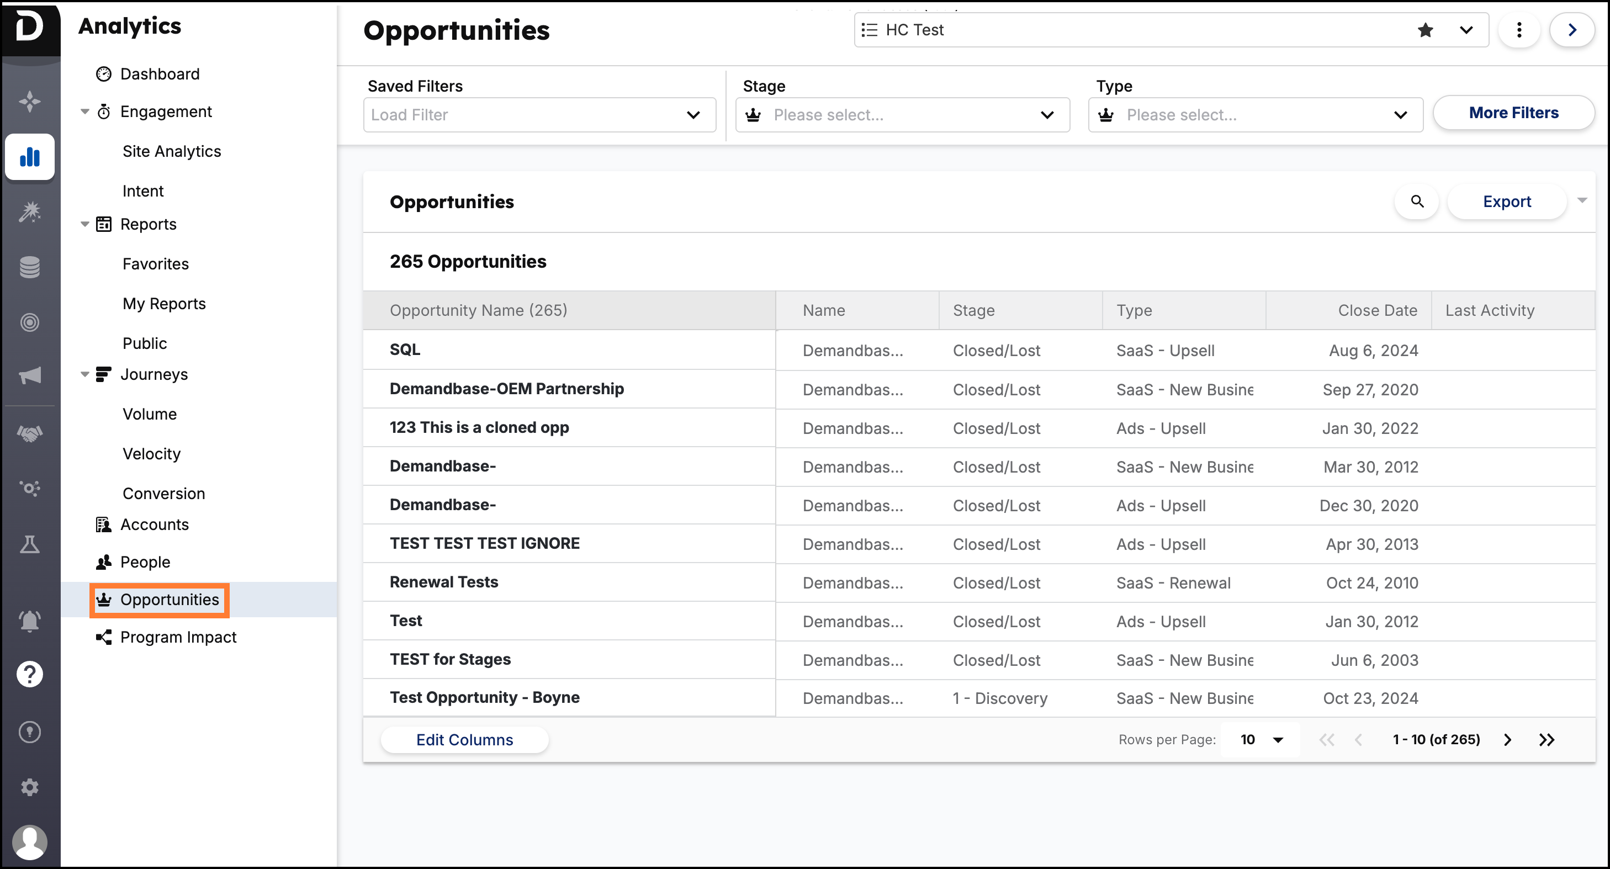Collapse the Journeys tree section
The image size is (1610, 869).
[x=85, y=374]
